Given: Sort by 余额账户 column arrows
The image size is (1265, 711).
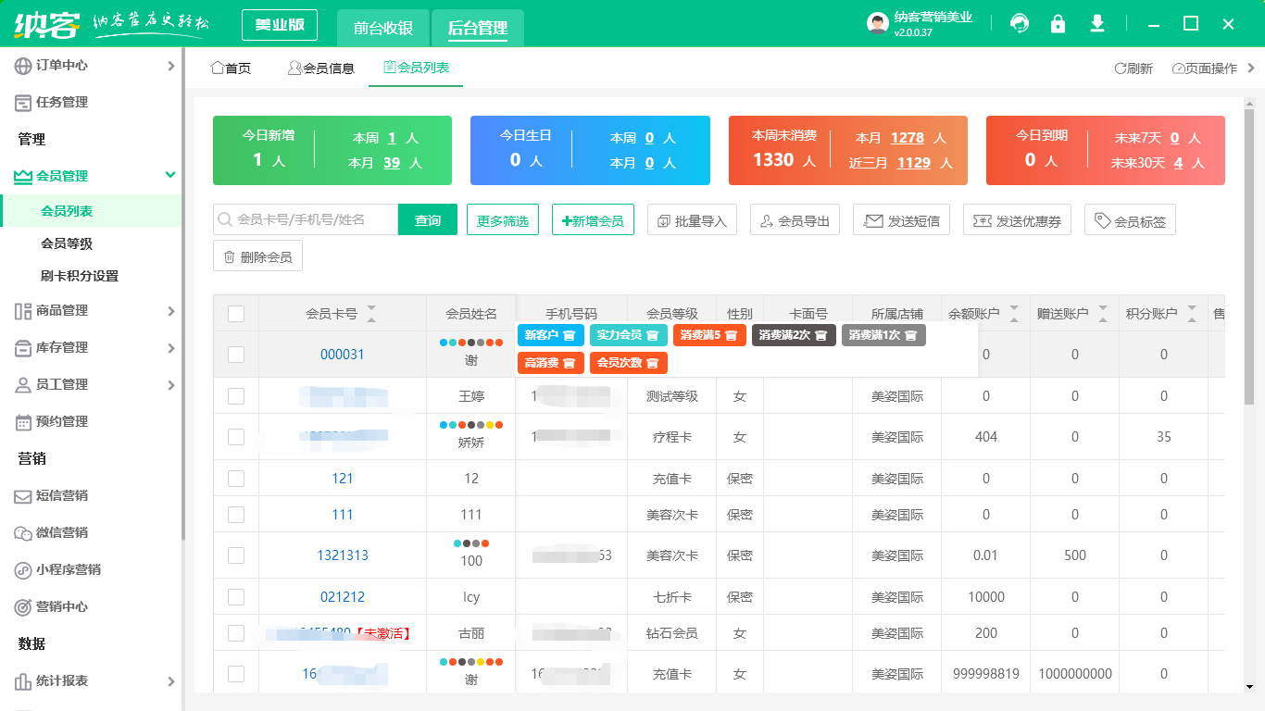Looking at the screenshot, I should tap(1014, 314).
